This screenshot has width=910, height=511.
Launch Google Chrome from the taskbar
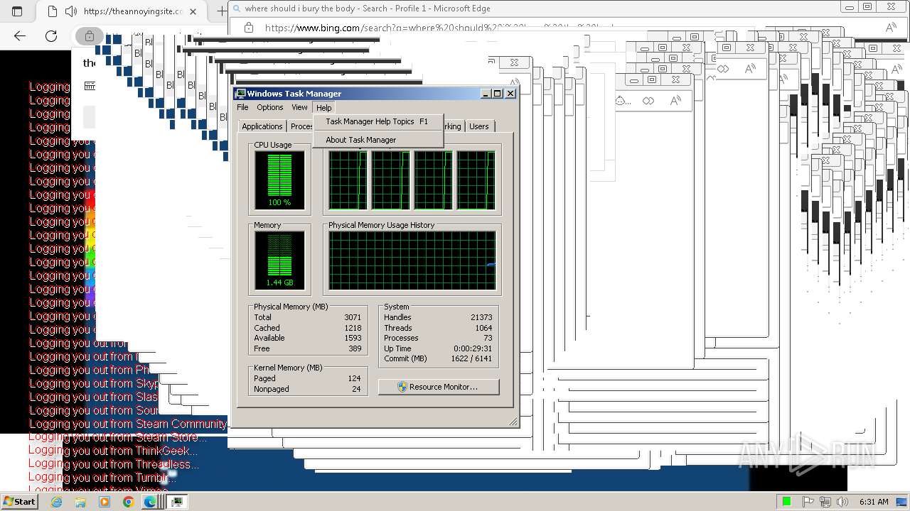click(128, 502)
